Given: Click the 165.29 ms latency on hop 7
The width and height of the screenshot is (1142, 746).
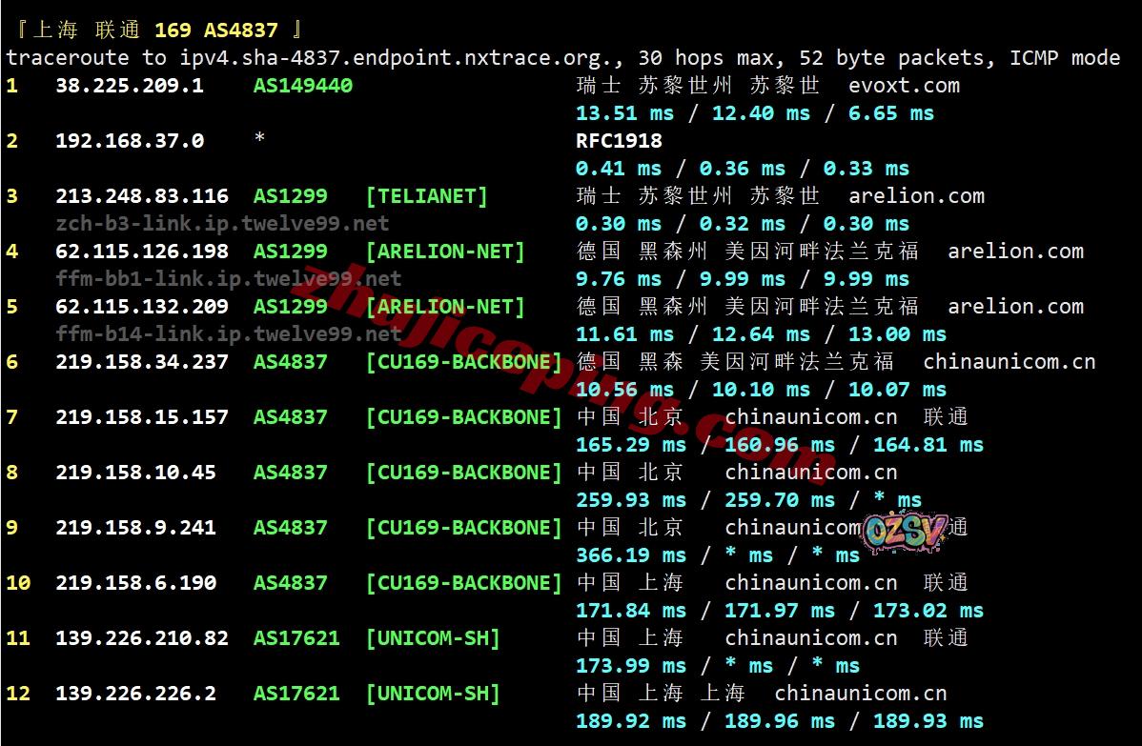Looking at the screenshot, I should coord(630,445).
